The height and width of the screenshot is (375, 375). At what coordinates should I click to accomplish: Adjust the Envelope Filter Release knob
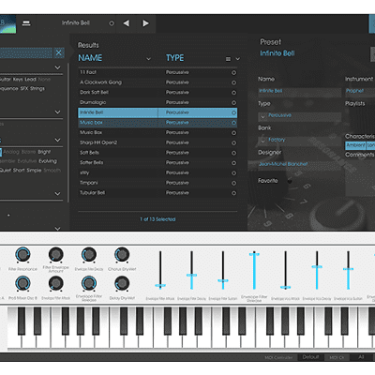click(89, 283)
